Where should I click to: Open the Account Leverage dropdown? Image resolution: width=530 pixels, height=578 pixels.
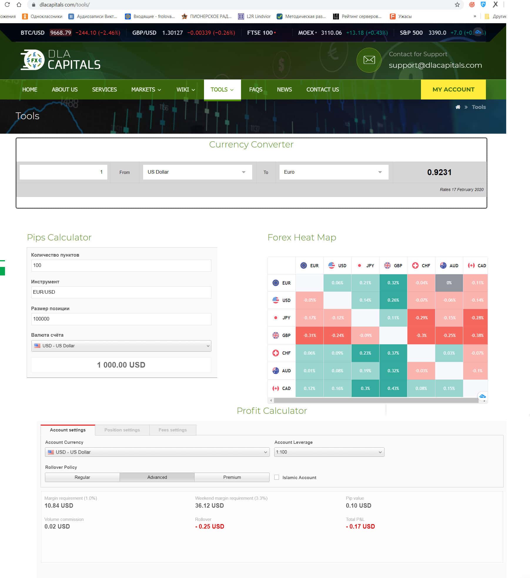pyautogui.click(x=329, y=452)
